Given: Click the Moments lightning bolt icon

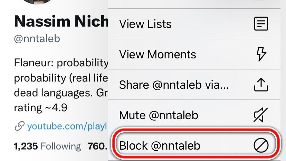Looking at the screenshot, I should 261,55.
